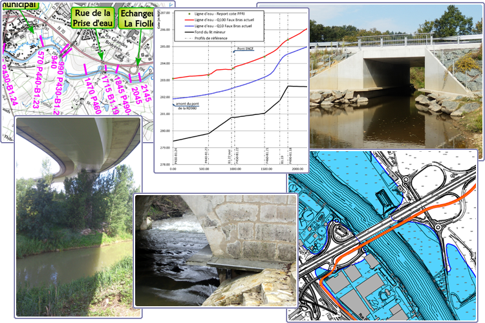Click the 'Echangeur La Fiolle' map label
The width and height of the screenshot is (485, 323).
136,19
